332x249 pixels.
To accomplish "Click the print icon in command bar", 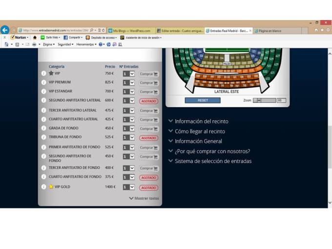I will pyautogui.click(x=34, y=45).
